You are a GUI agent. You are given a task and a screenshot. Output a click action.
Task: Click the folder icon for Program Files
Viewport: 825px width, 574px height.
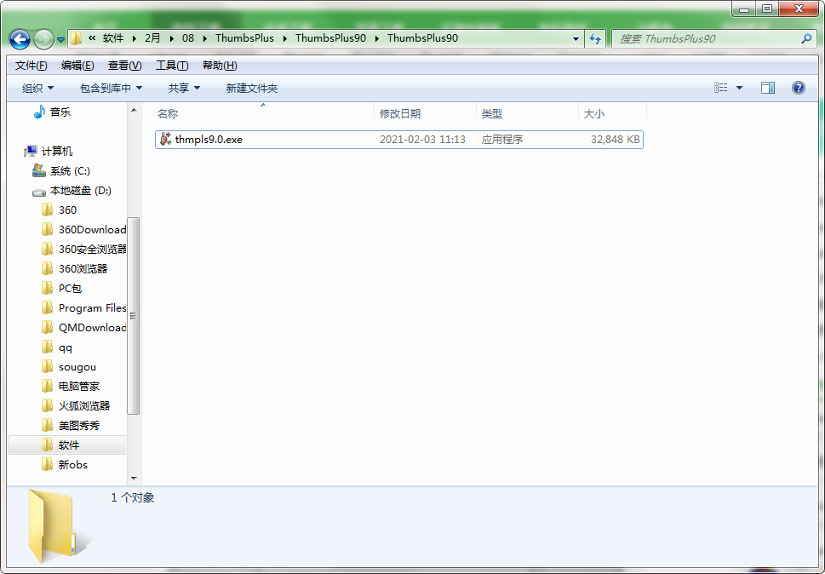coord(48,307)
